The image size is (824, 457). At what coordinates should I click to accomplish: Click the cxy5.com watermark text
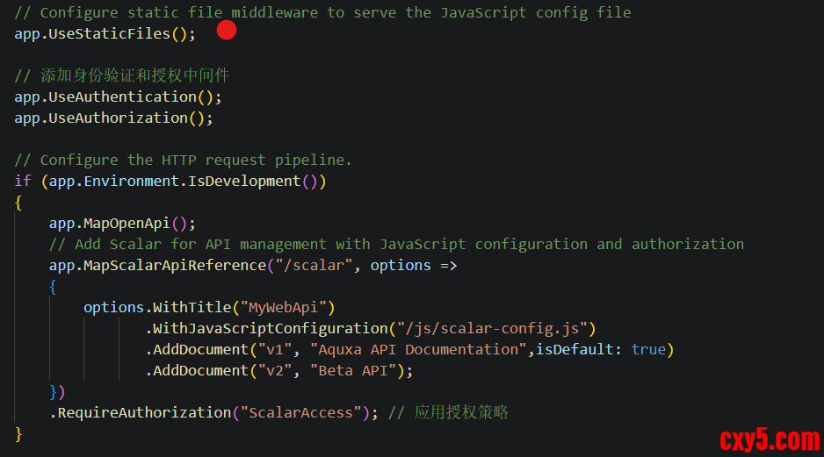[x=769, y=439]
